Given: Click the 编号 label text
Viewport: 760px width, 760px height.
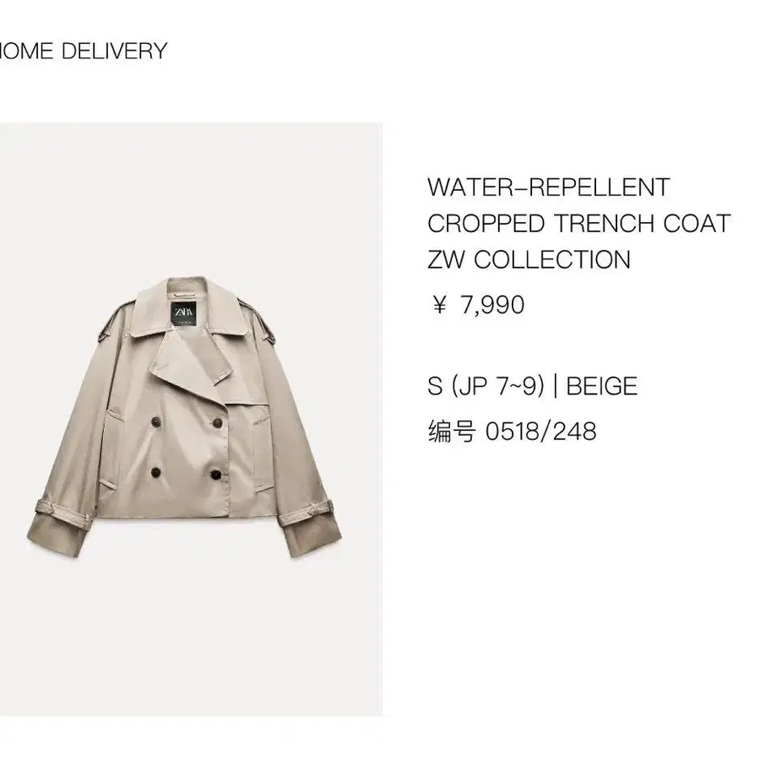Looking at the screenshot, I should (x=452, y=432).
